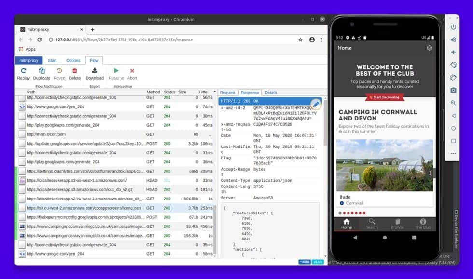473x279 pixels.
Task: Click the Duplicate flow icon
Action: tap(42, 71)
